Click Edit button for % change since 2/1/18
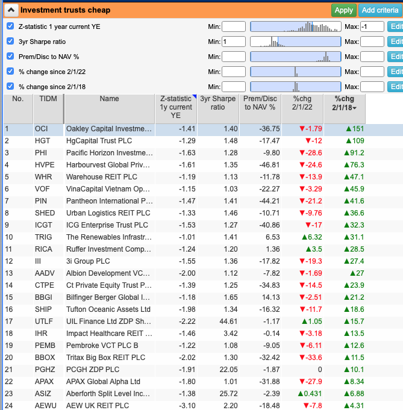The height and width of the screenshot is (410, 403). tap(395, 87)
